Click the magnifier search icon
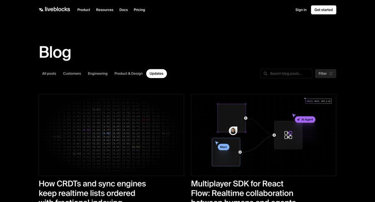The image size is (375, 202). pyautogui.click(x=265, y=73)
